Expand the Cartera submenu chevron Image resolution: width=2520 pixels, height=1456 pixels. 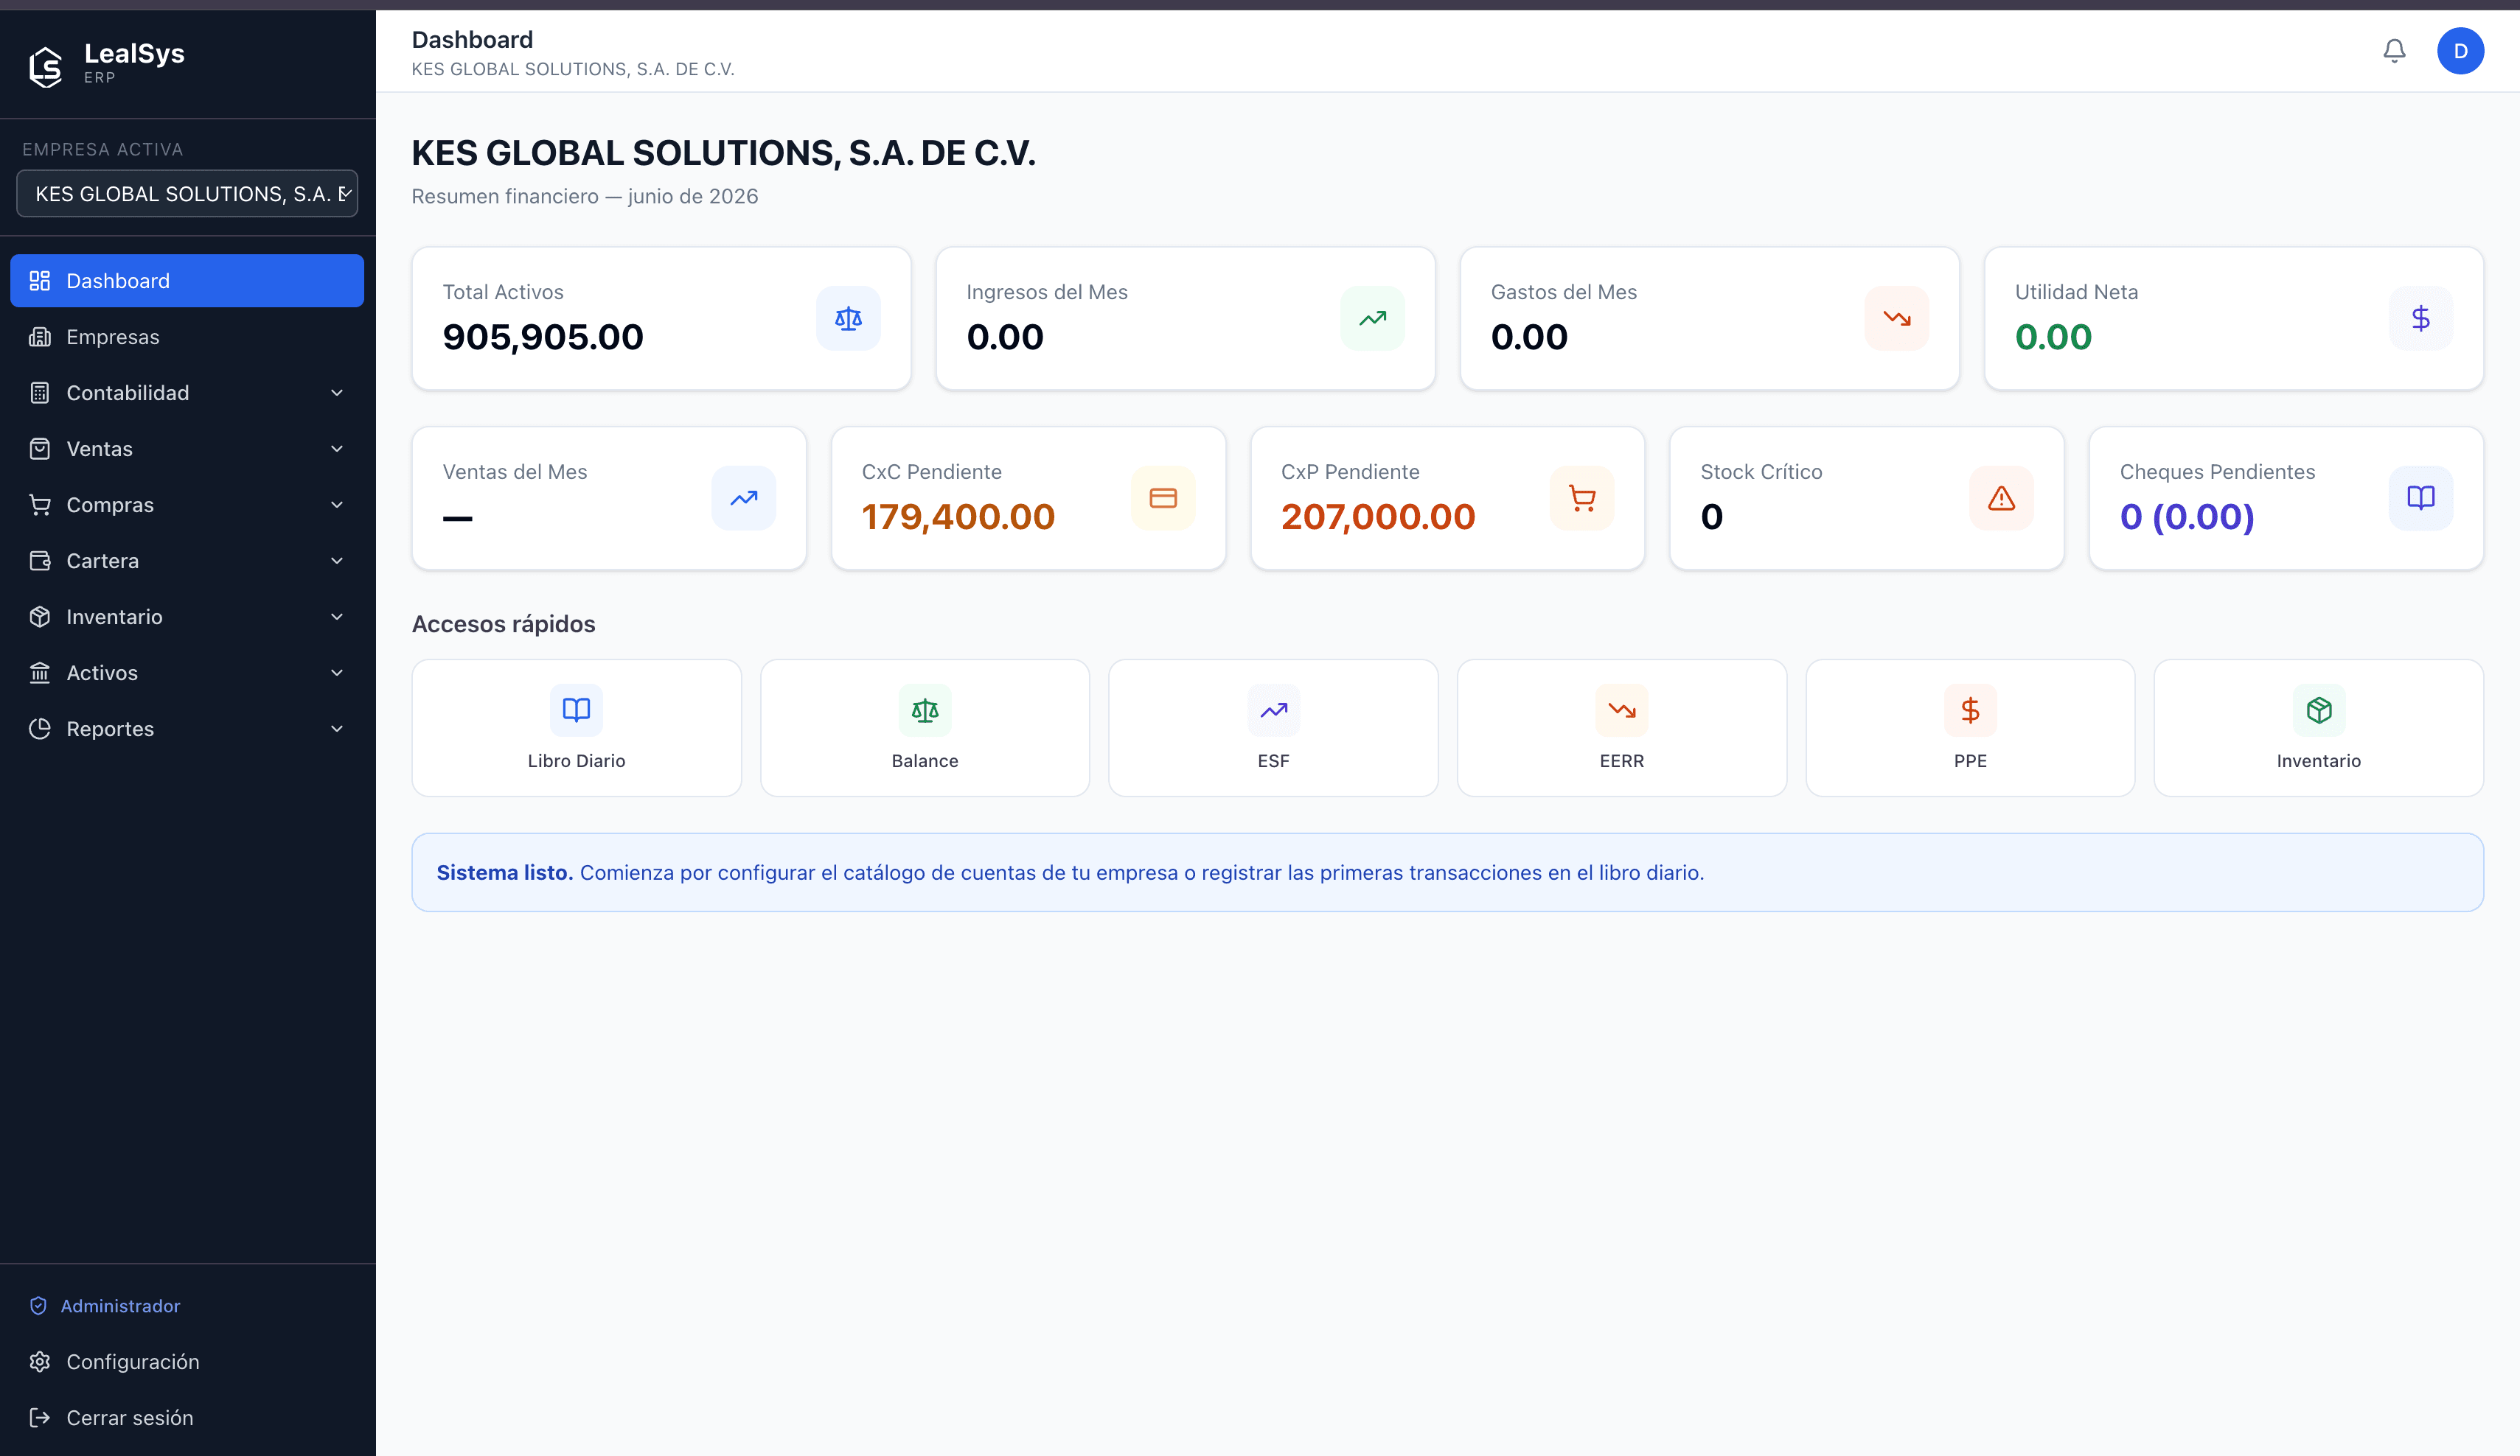337,561
